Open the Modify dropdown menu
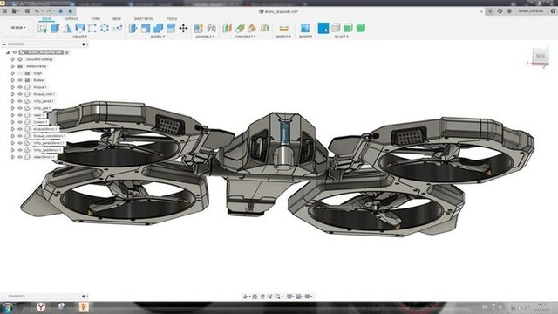The width and height of the screenshot is (558, 314). (158, 37)
